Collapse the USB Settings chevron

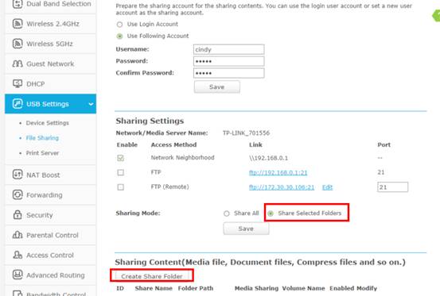(x=91, y=104)
